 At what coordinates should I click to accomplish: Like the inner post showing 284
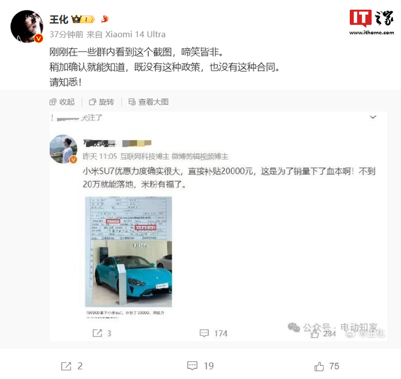[x=314, y=334]
